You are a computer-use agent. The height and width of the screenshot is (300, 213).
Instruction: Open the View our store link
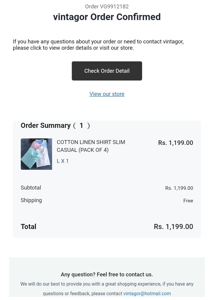click(x=107, y=94)
